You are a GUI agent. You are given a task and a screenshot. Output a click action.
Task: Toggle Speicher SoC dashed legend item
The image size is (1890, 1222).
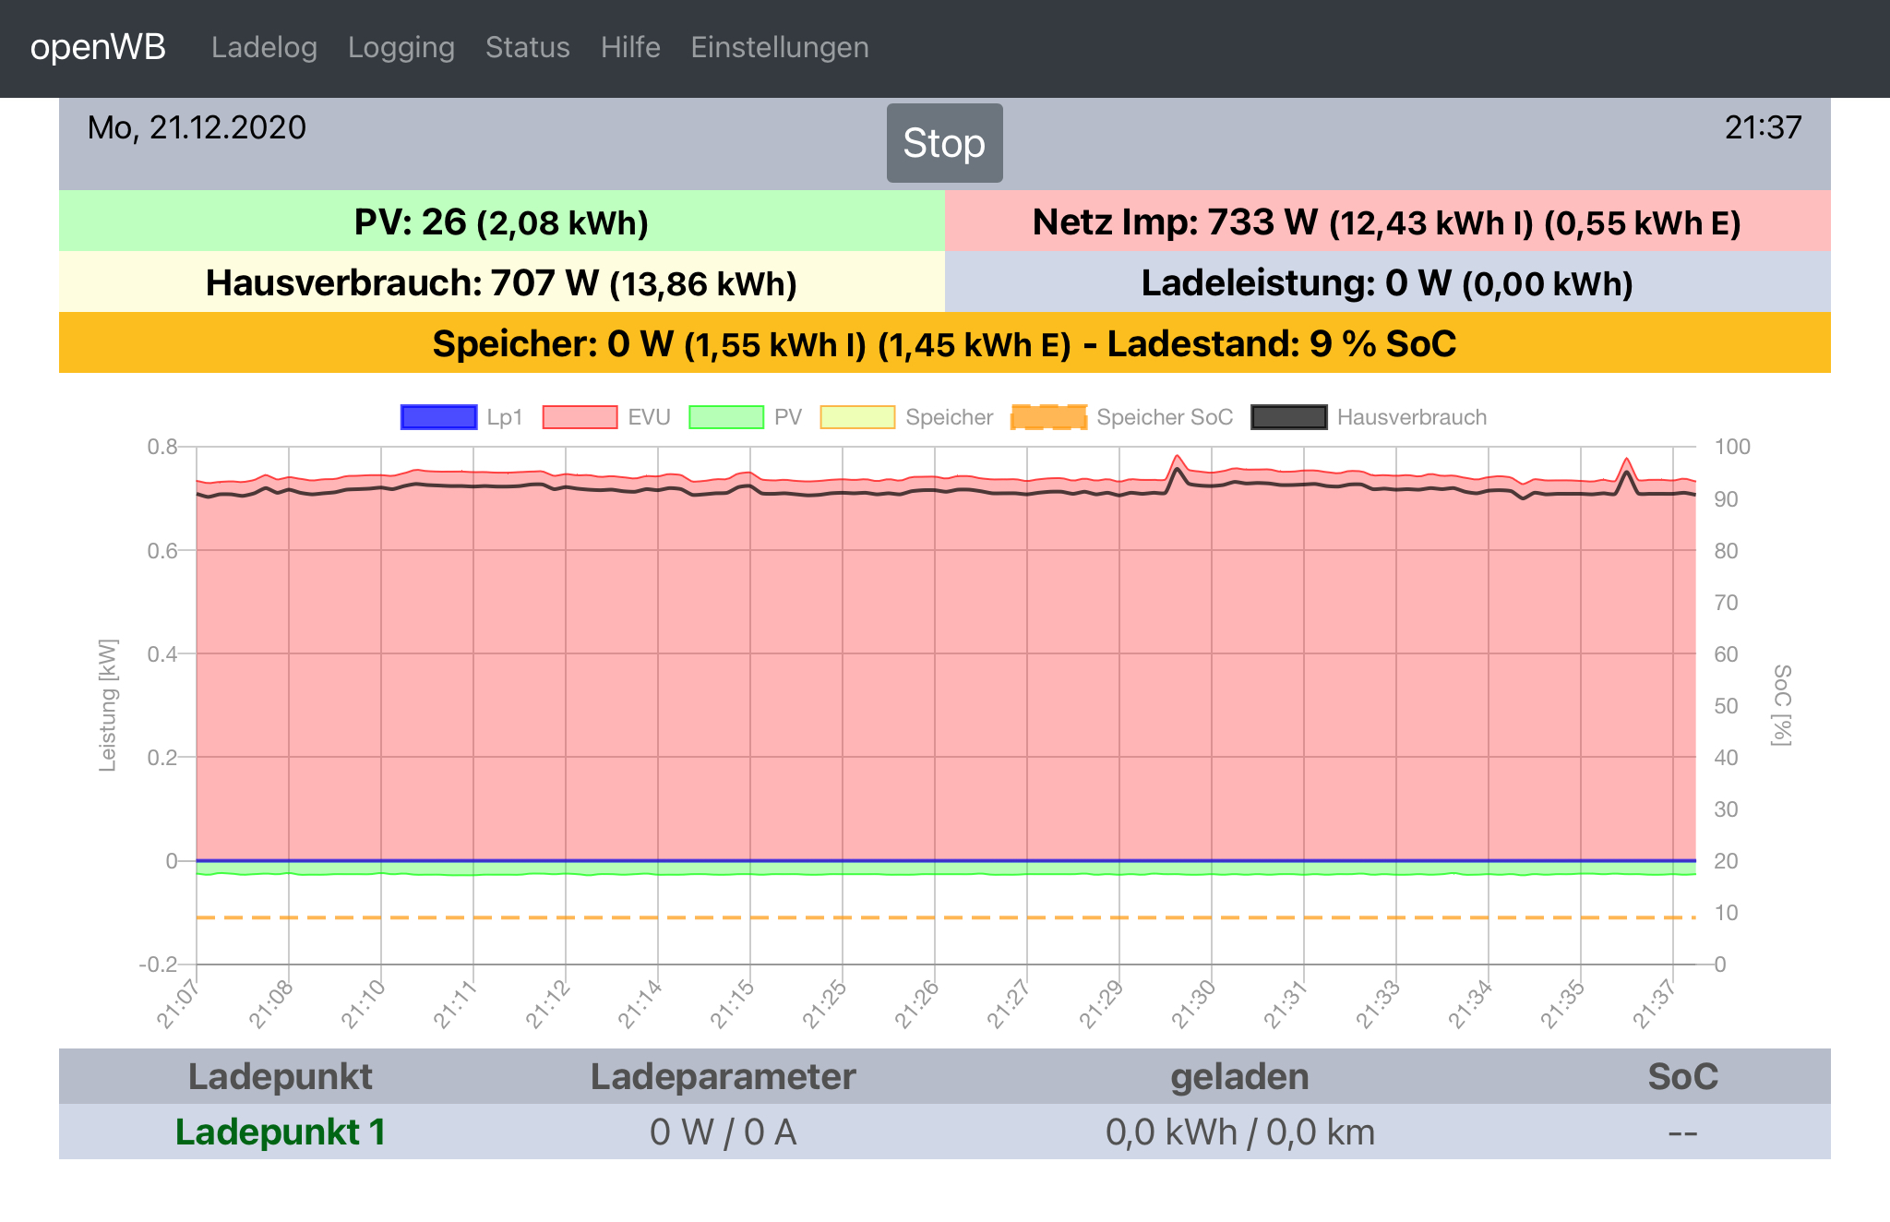click(x=1048, y=417)
